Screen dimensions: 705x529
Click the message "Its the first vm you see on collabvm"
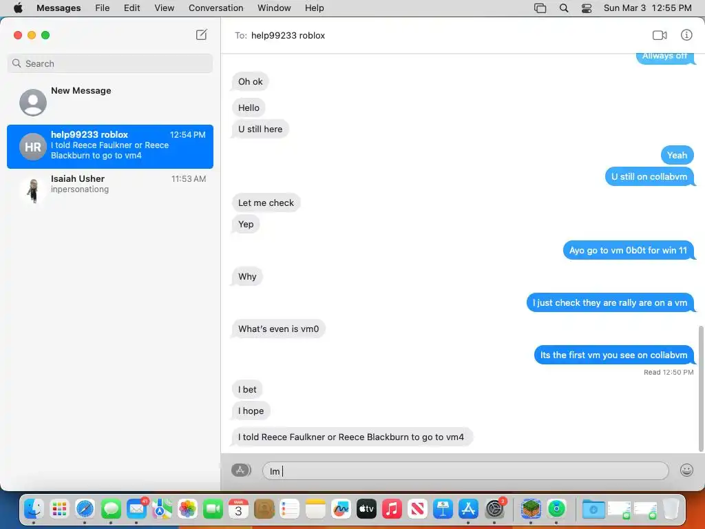(x=613, y=355)
